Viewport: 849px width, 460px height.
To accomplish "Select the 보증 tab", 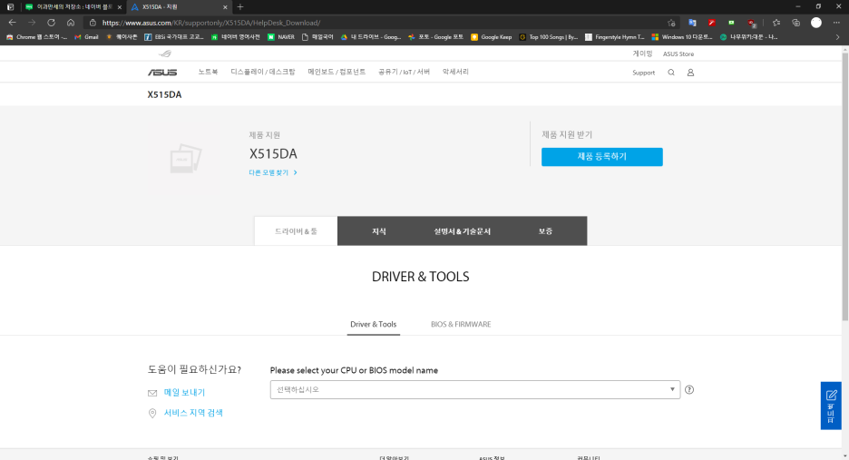I will click(x=545, y=231).
